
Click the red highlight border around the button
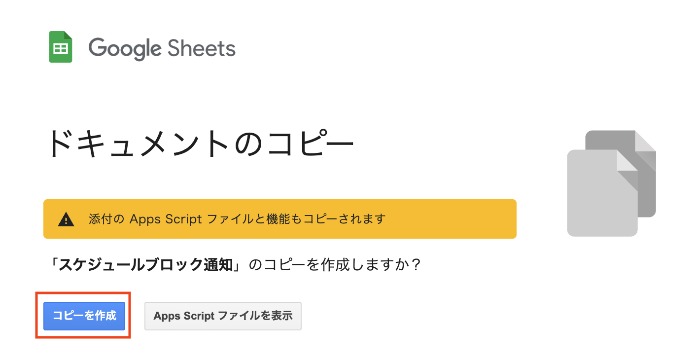(83, 293)
